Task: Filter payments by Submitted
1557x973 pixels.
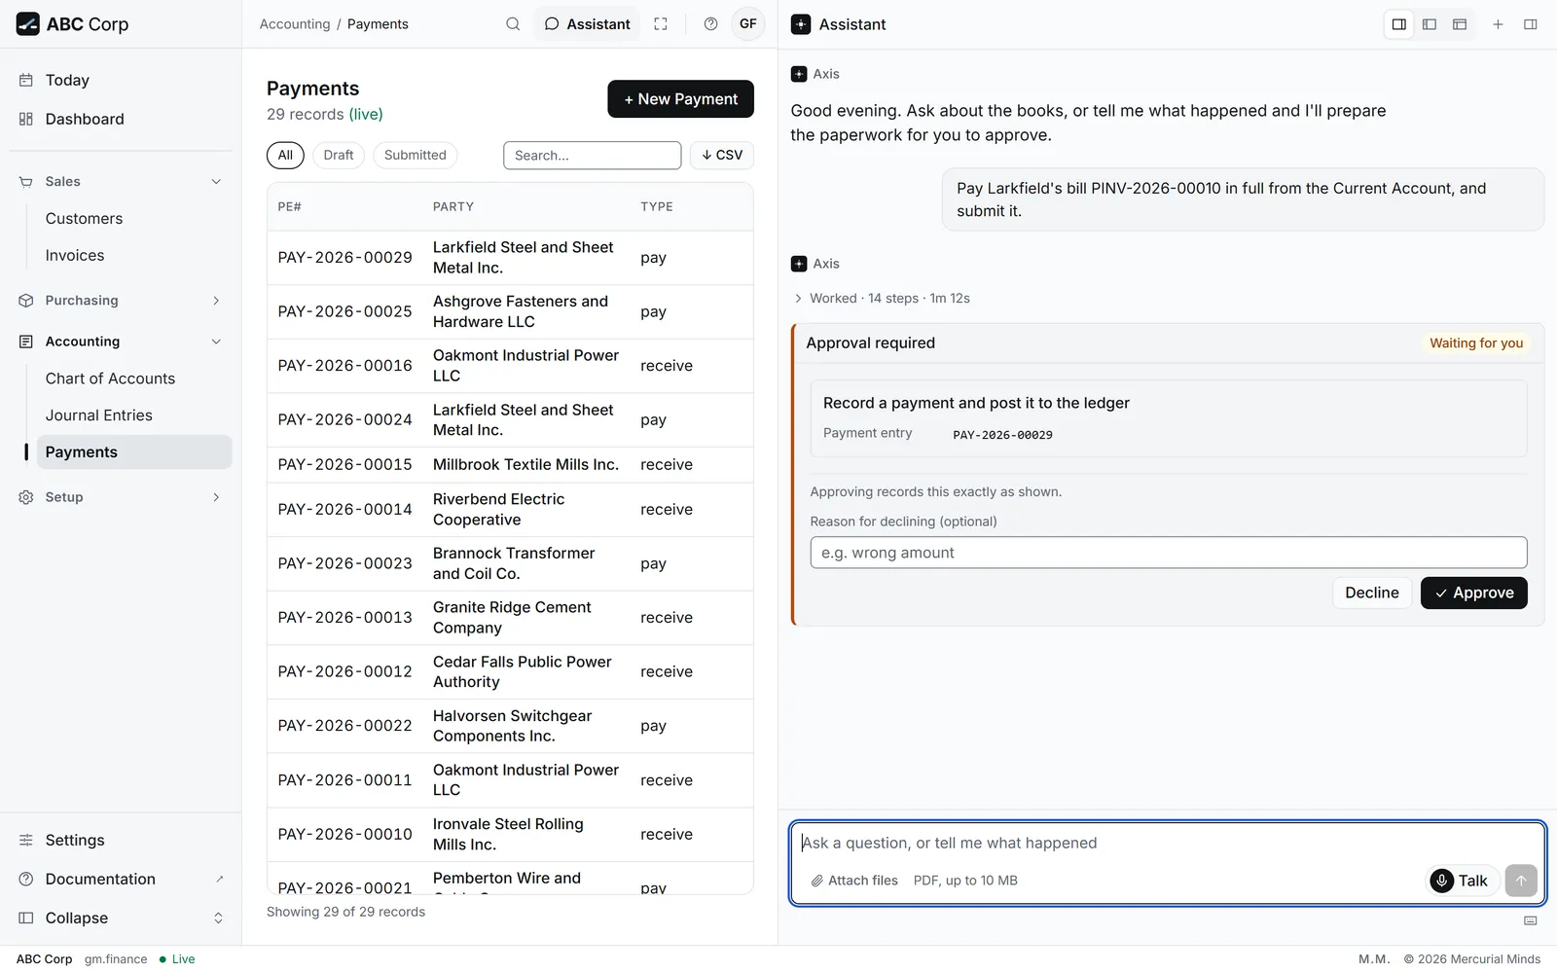Action: [416, 155]
